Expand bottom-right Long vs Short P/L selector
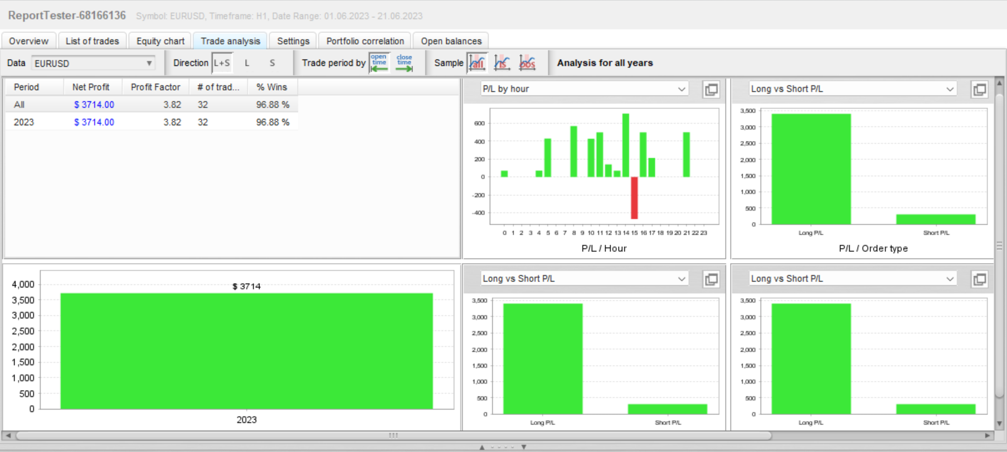Screen dimensions: 1007x452 pyautogui.click(x=852, y=279)
